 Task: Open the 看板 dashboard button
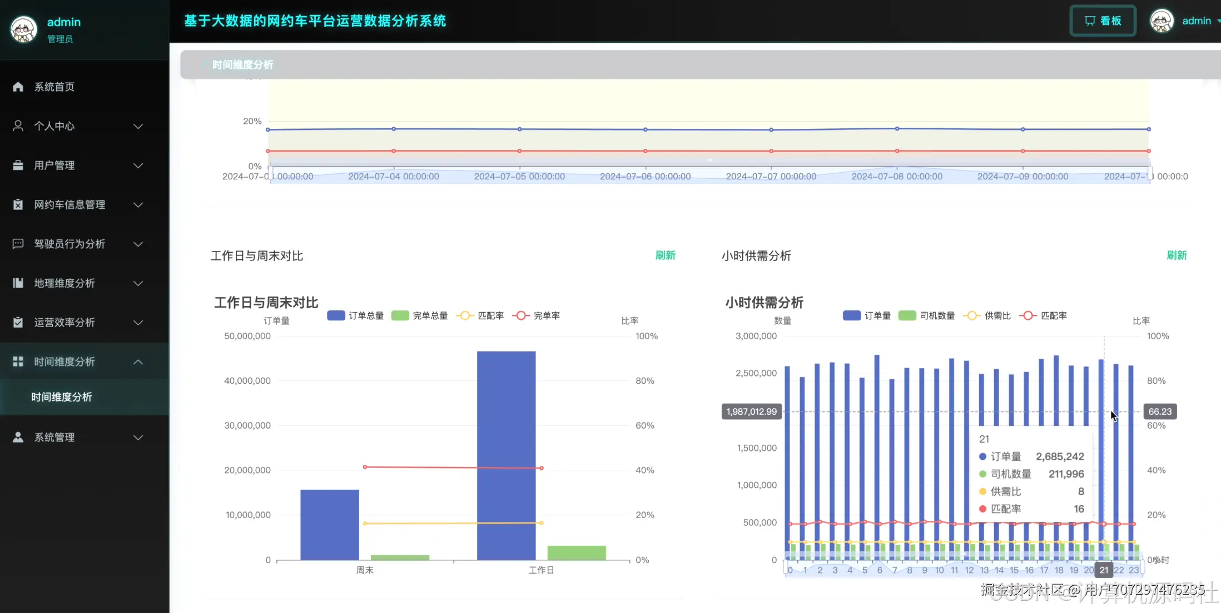coord(1103,21)
